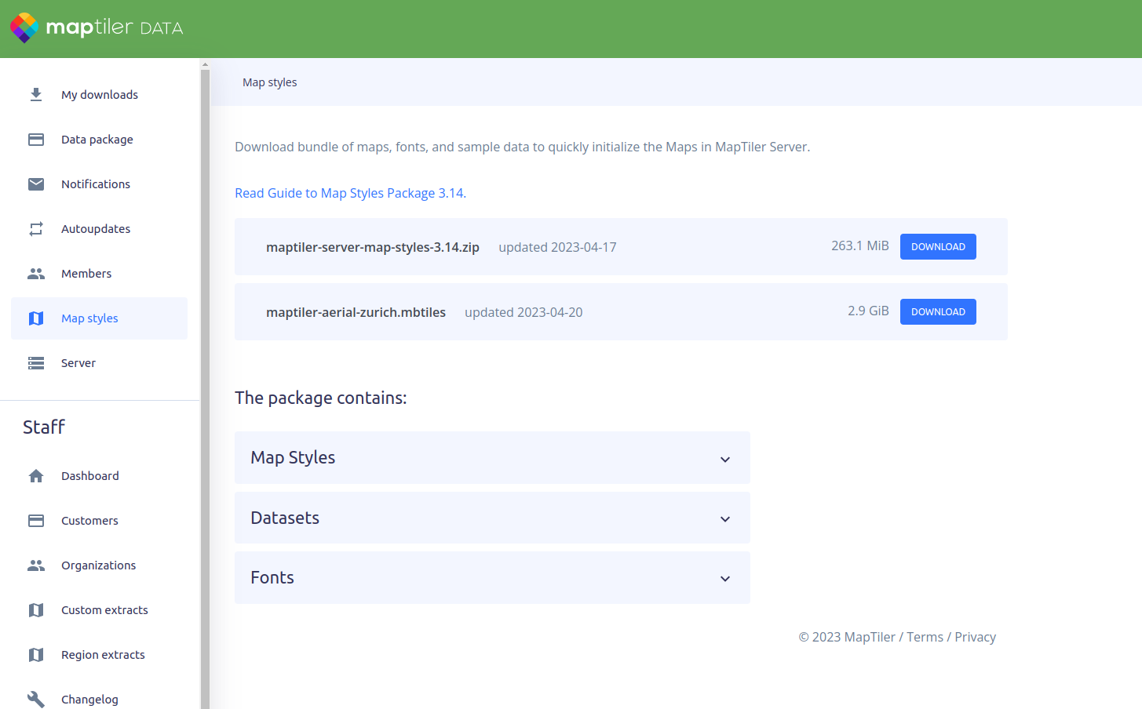Click the Fonts section heading
Viewport: 1142px width, 709px height.
coord(272,578)
